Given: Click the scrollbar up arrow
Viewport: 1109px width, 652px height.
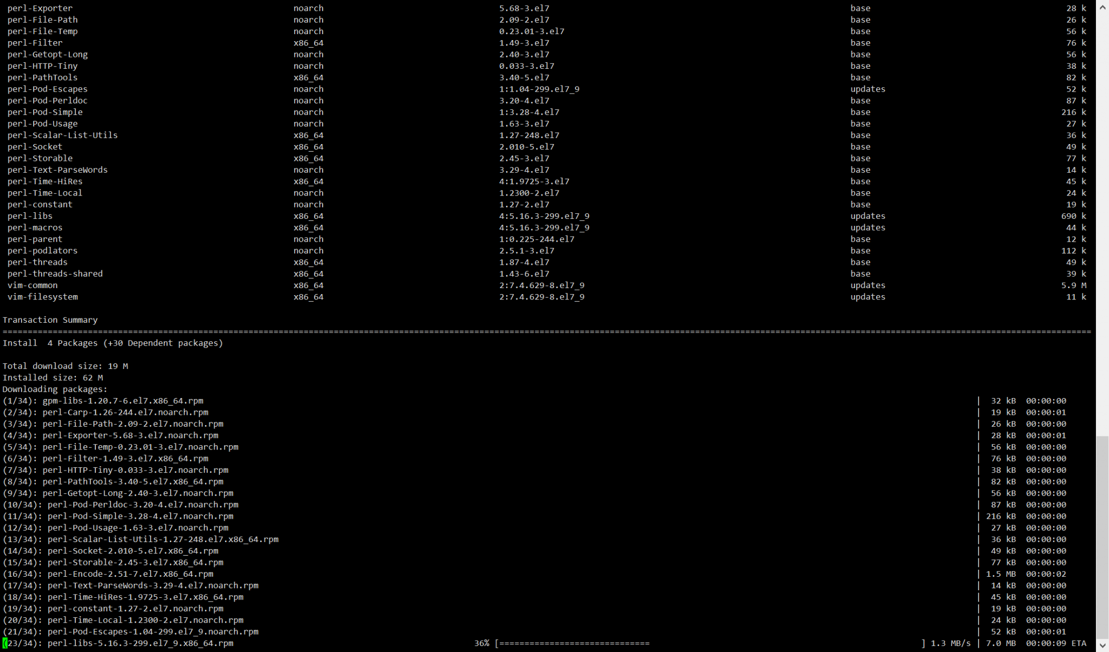Looking at the screenshot, I should click(1104, 8).
